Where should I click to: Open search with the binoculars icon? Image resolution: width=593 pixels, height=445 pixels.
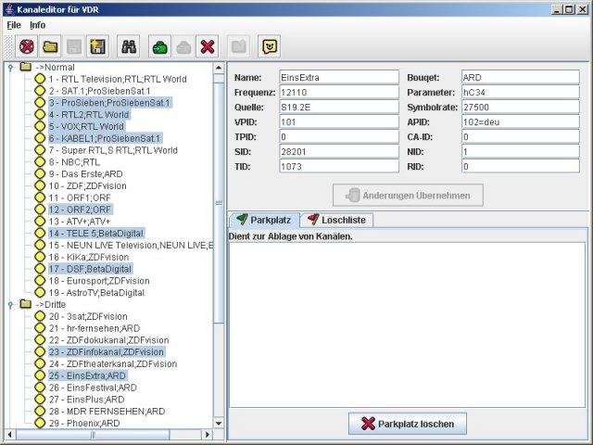(x=129, y=47)
